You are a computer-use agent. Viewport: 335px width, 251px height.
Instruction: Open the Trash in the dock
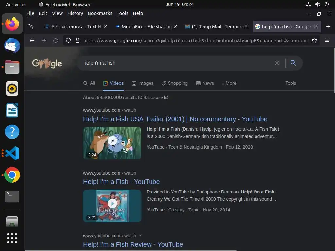pos(12,222)
